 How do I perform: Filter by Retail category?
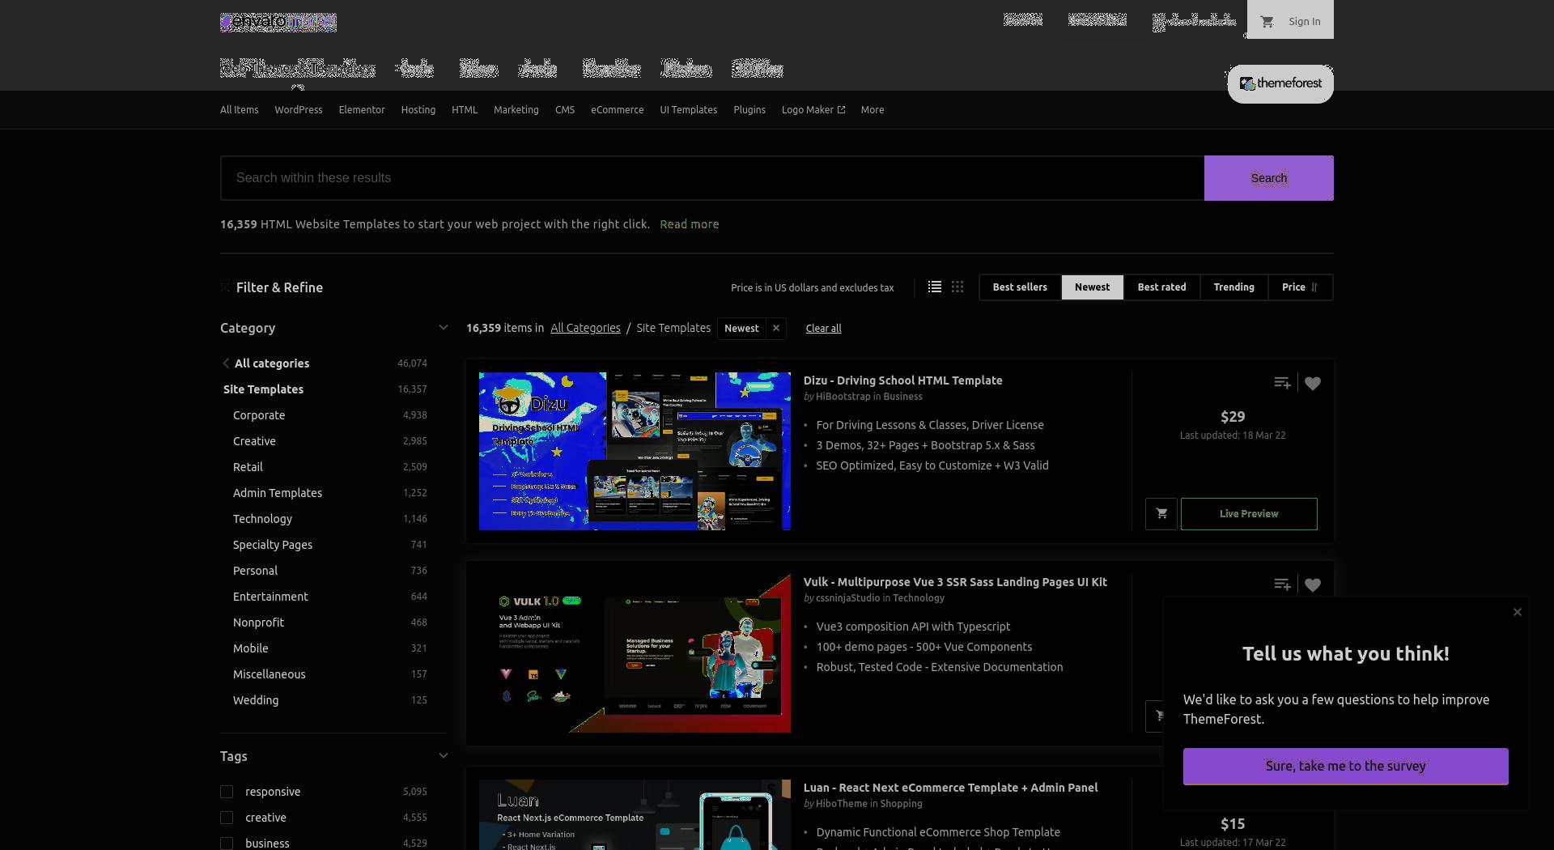[248, 467]
